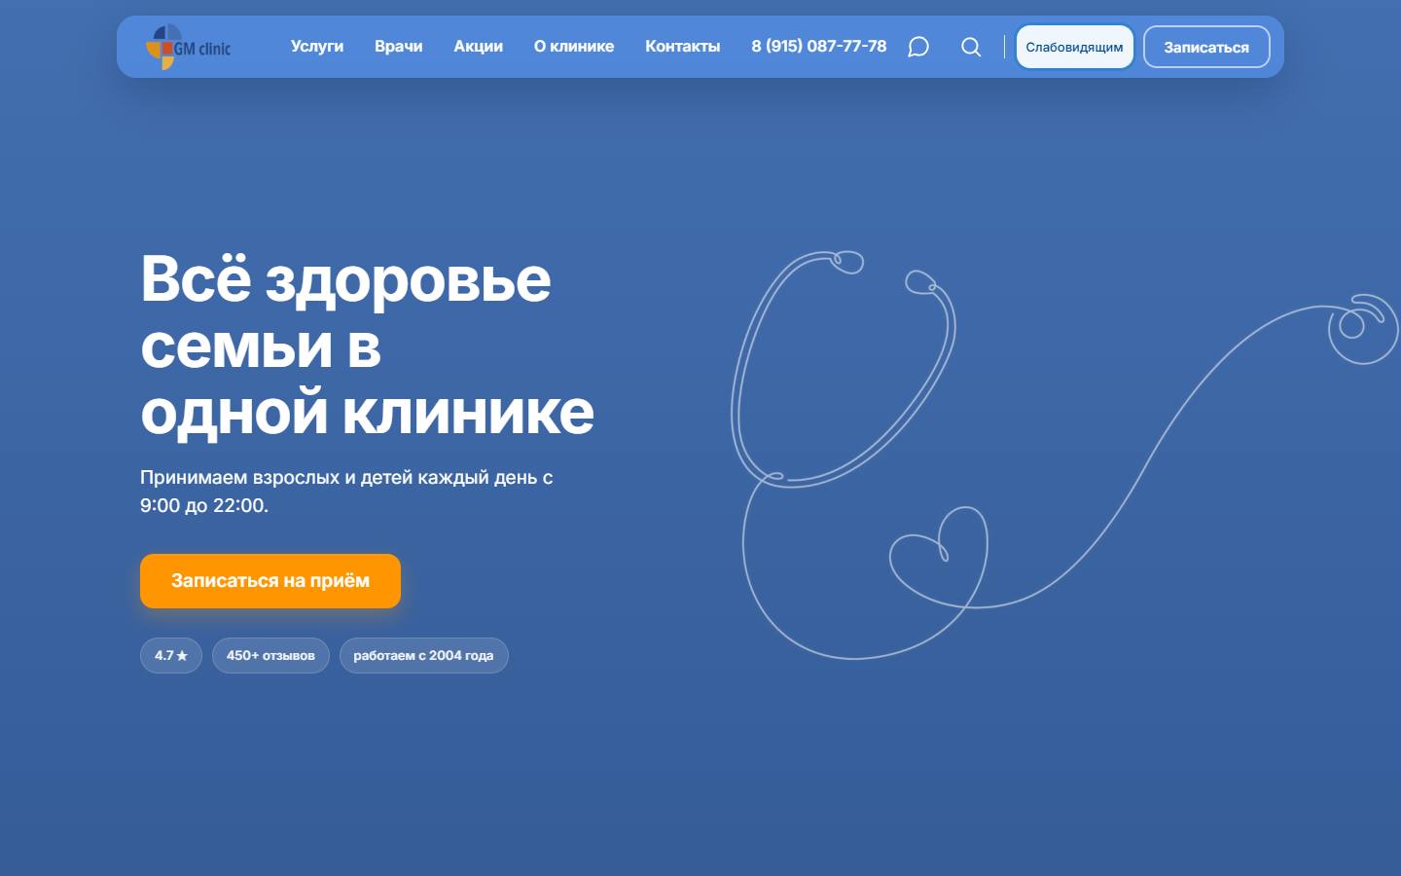Click the работаем с 2004 года badge

click(423, 655)
